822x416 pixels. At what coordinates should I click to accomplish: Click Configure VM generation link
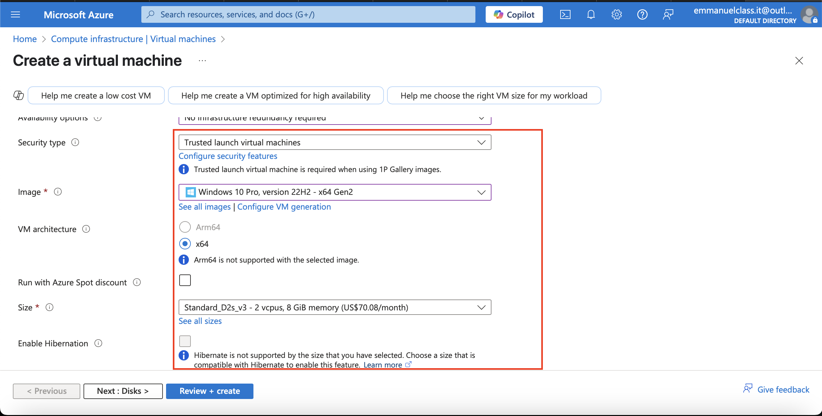[284, 206]
